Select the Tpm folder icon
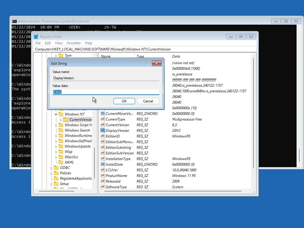304x228 pixels. coord(61,56)
